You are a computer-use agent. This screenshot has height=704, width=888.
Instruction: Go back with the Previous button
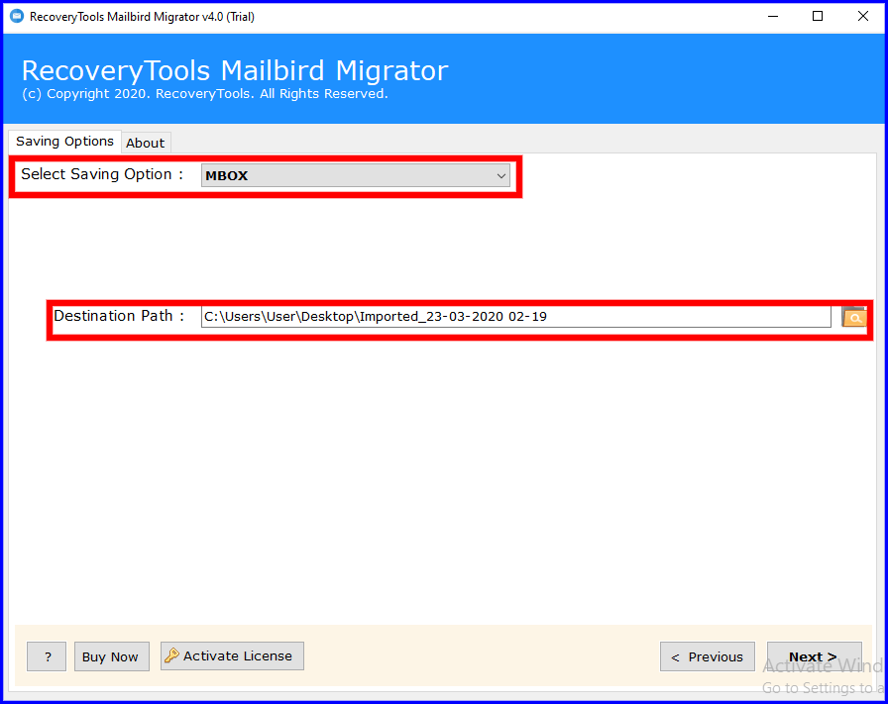[708, 656]
